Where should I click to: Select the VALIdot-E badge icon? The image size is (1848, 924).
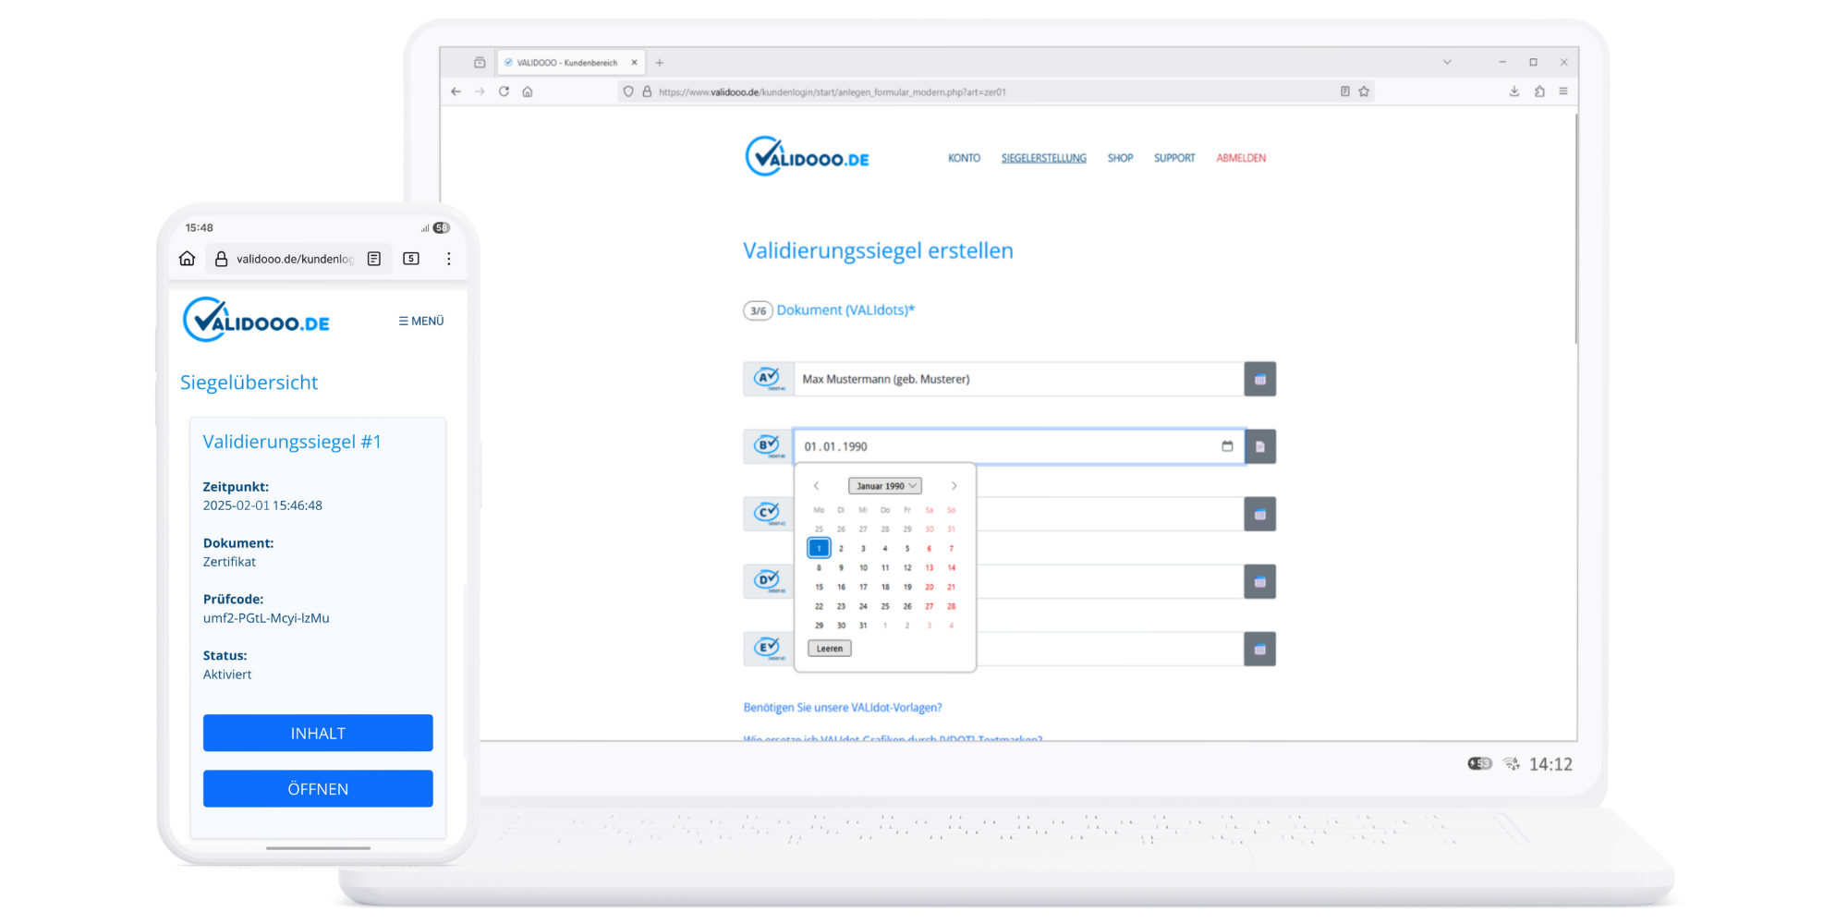tap(767, 649)
